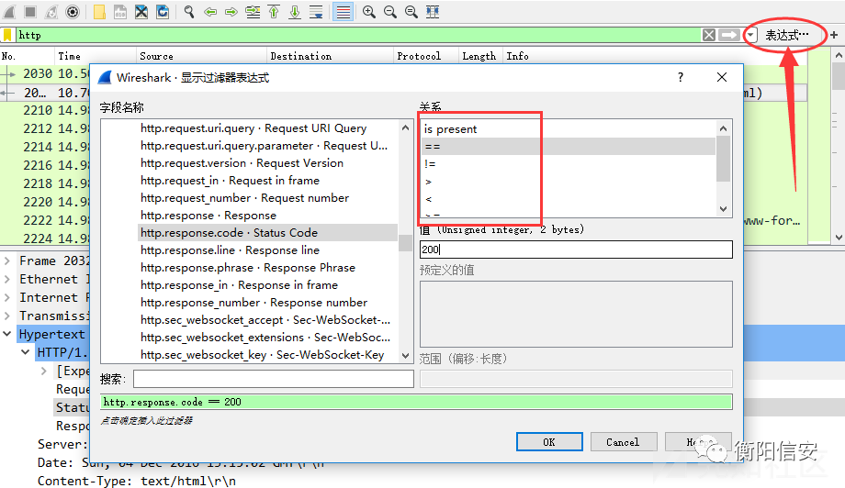Click the value field containing 200
845x488 pixels.
(x=576, y=250)
